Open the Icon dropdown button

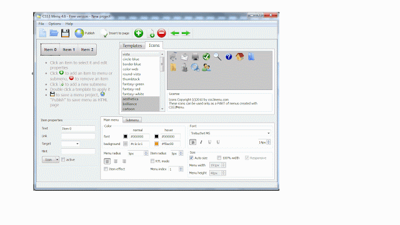51,160
